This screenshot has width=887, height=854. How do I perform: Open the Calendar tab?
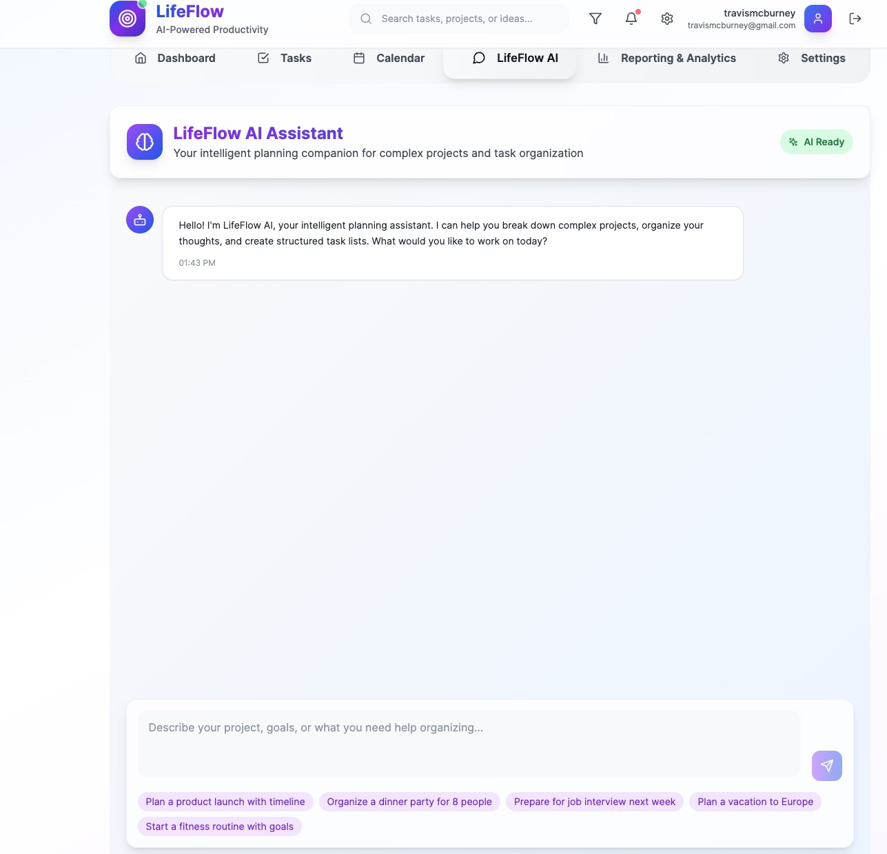389,59
